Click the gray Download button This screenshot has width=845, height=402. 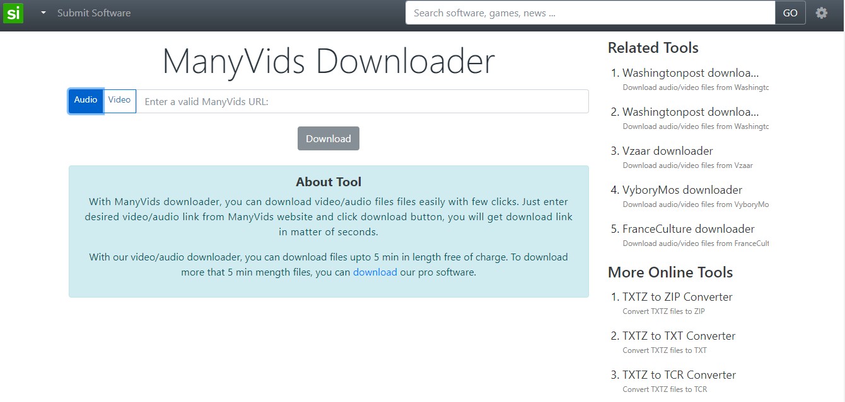point(329,138)
